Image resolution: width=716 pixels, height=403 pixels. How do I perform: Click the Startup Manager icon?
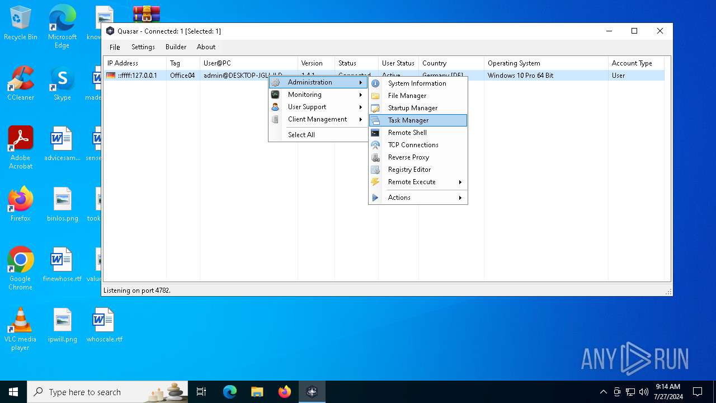pos(376,108)
